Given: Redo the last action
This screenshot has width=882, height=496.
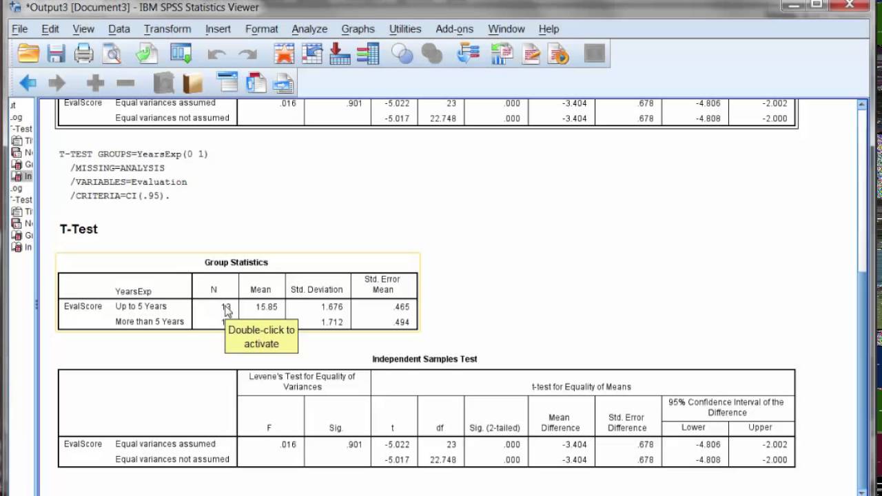Looking at the screenshot, I should point(247,54).
